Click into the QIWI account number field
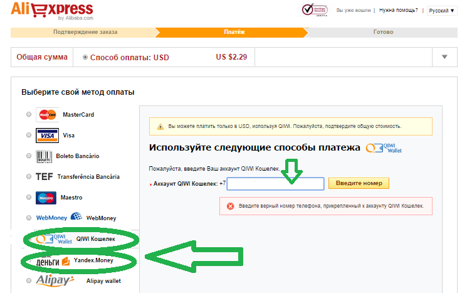Viewport: 462px width, 293px height. [x=275, y=184]
